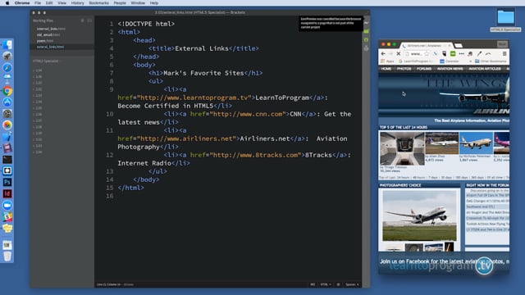Click HOME in Airliners navigation bar

[386, 69]
